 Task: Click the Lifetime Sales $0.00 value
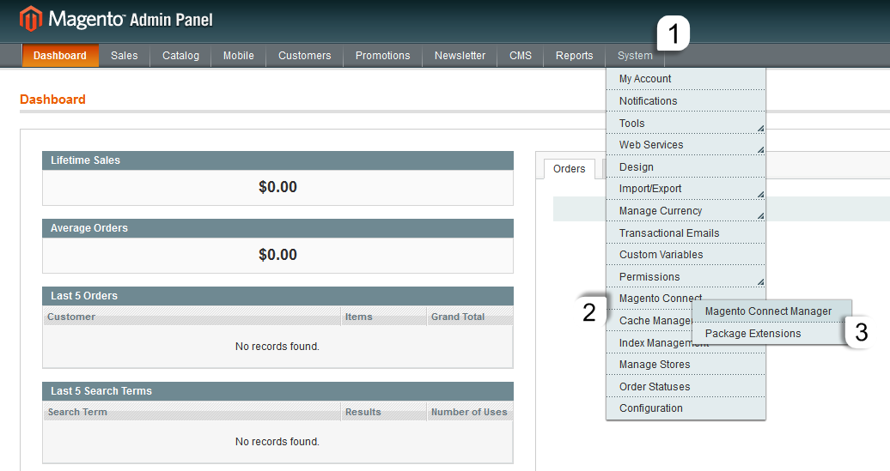(x=277, y=187)
